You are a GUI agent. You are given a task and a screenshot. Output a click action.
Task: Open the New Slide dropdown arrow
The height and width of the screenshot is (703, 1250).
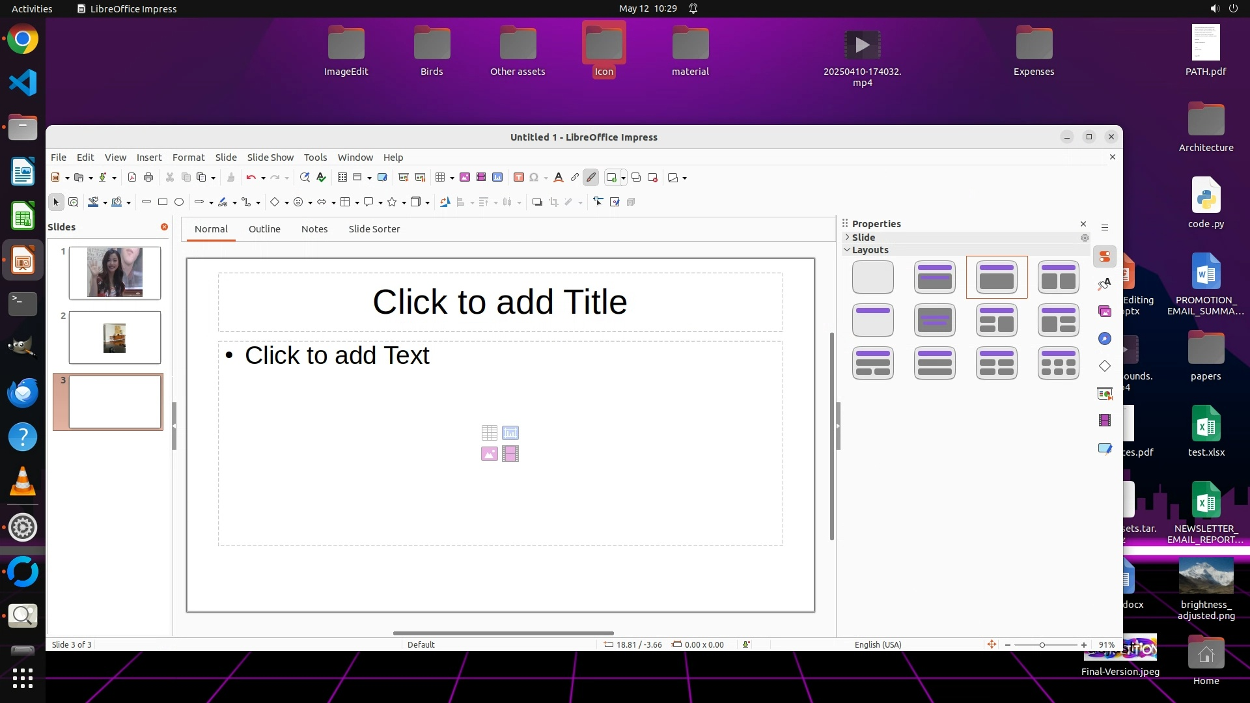(623, 178)
